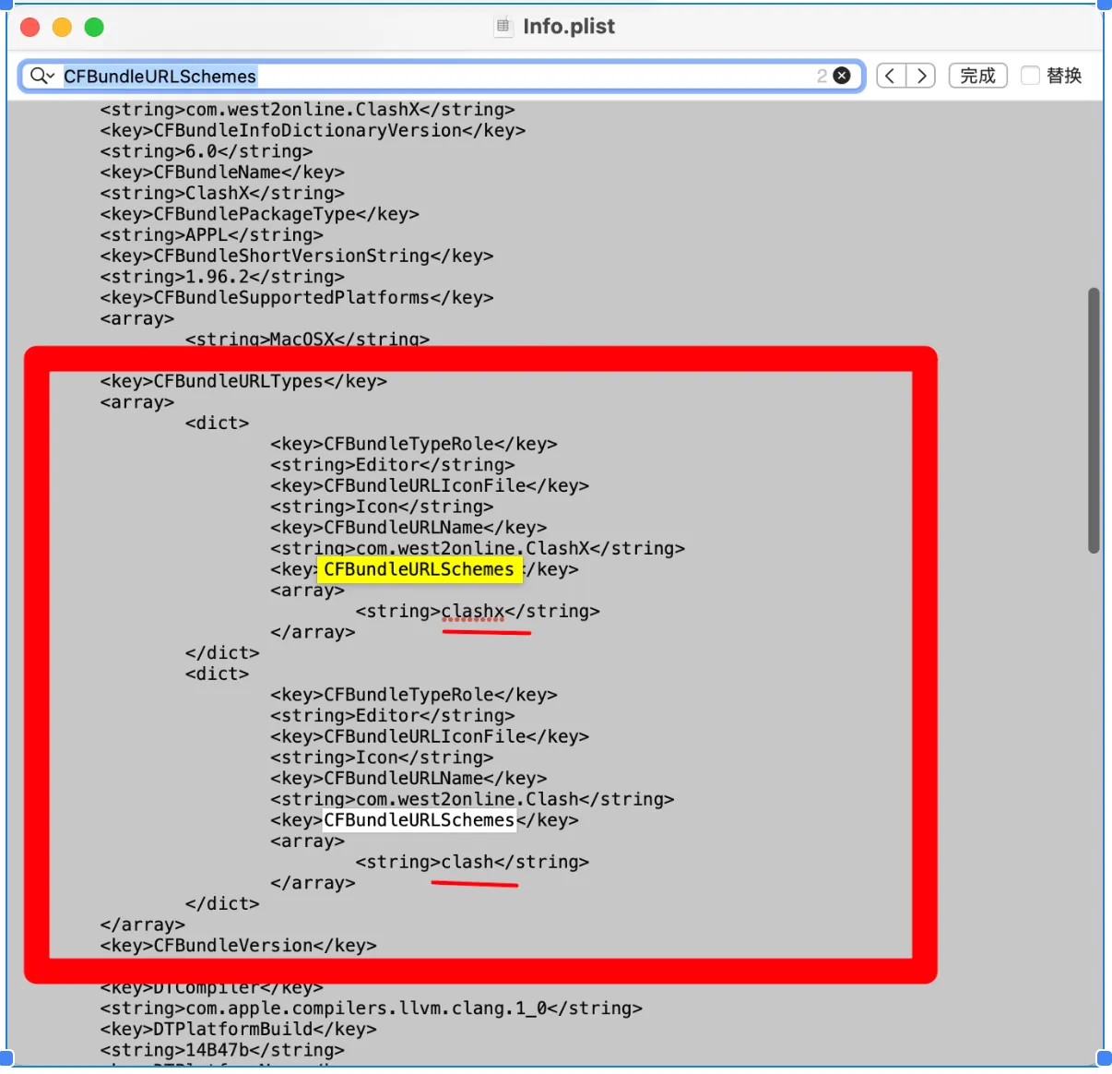
Task: Enable 替换 replace mode
Action: (1030, 76)
